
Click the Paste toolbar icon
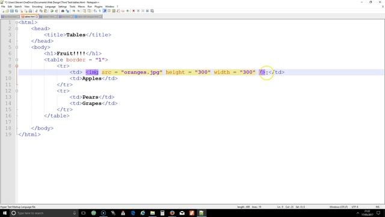46,11
